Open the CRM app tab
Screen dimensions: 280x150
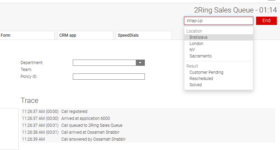85,35
